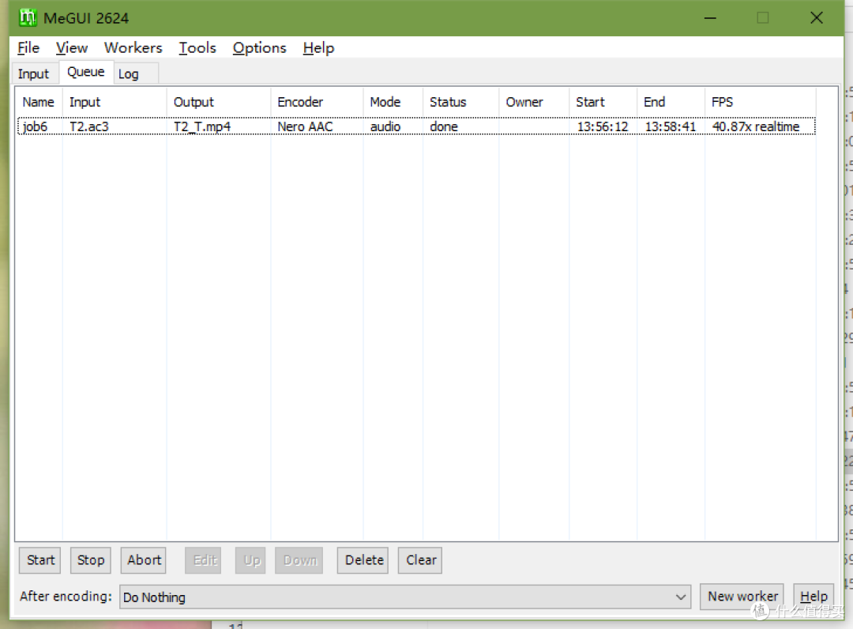This screenshot has height=629, width=853.
Task: Click the T2.ac3 input cell
Action: pos(89,126)
